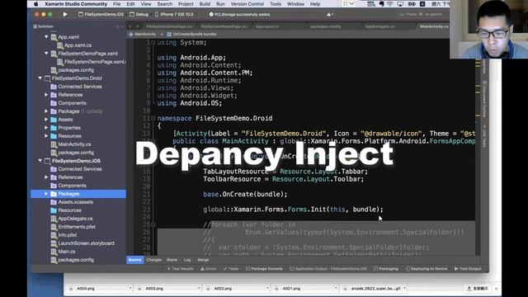Viewport: 528px width, 297px height.
Task: Expand the Packages (1 update) folder
Action: pyautogui.click(x=46, y=111)
